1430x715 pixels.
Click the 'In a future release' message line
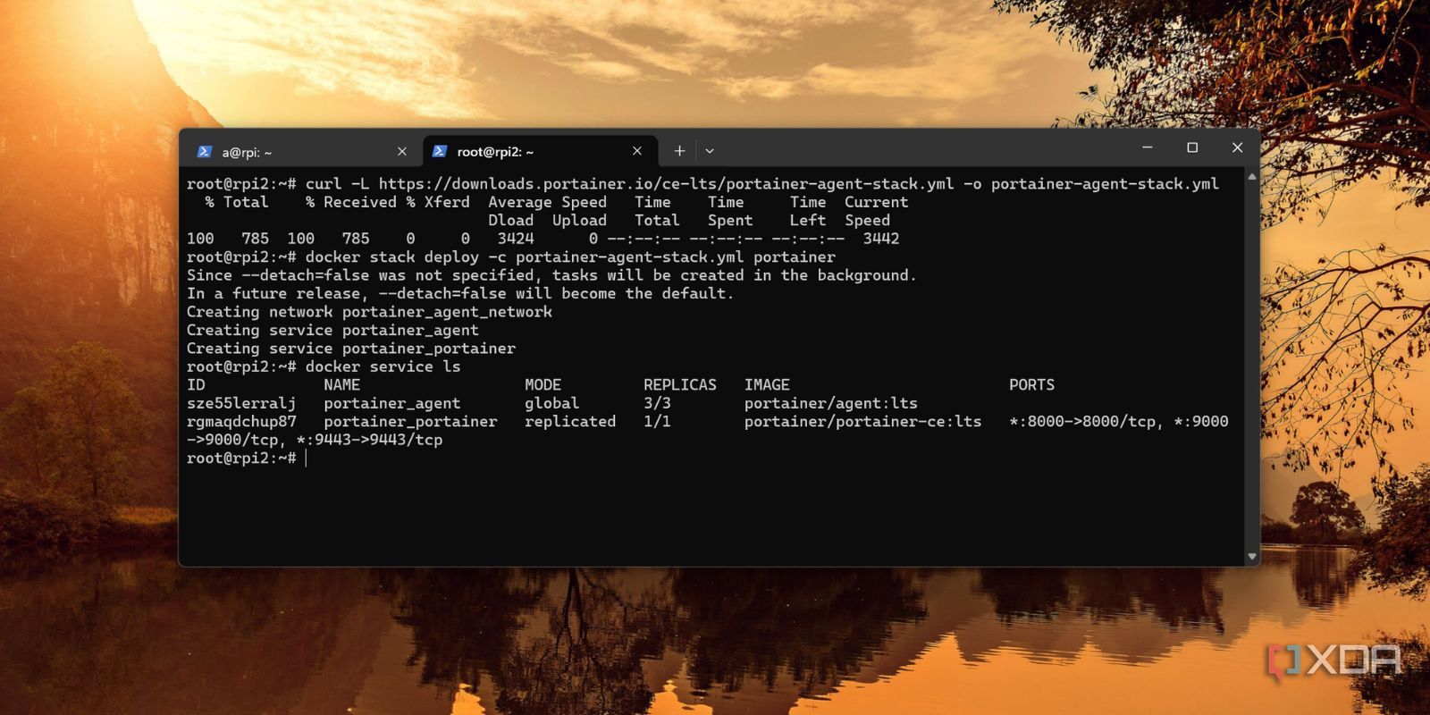pyautogui.click(x=460, y=294)
